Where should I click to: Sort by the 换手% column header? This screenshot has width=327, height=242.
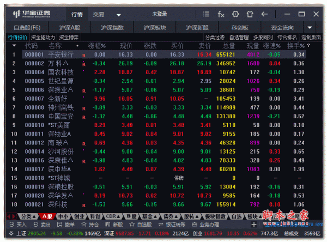click(296, 45)
